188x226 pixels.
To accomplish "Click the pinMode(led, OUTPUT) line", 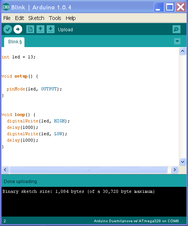I will click(34, 89).
